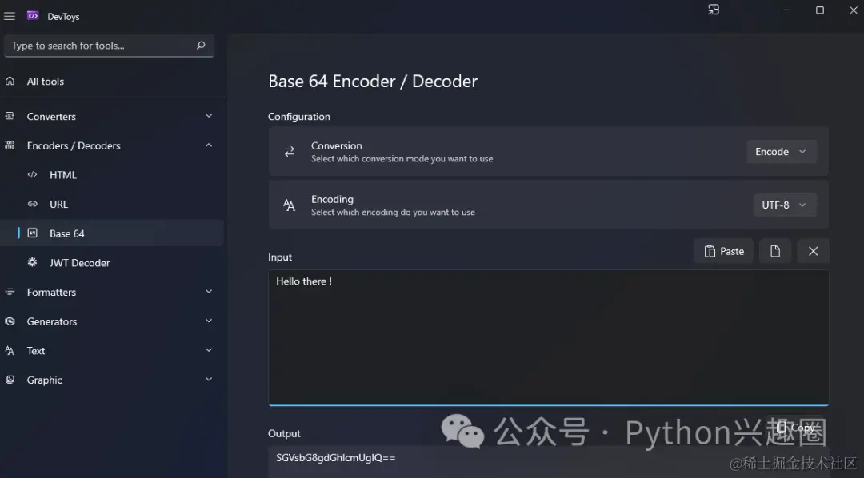This screenshot has width=864, height=478.
Task: Expand the Text group chevron
Action: 209,349
